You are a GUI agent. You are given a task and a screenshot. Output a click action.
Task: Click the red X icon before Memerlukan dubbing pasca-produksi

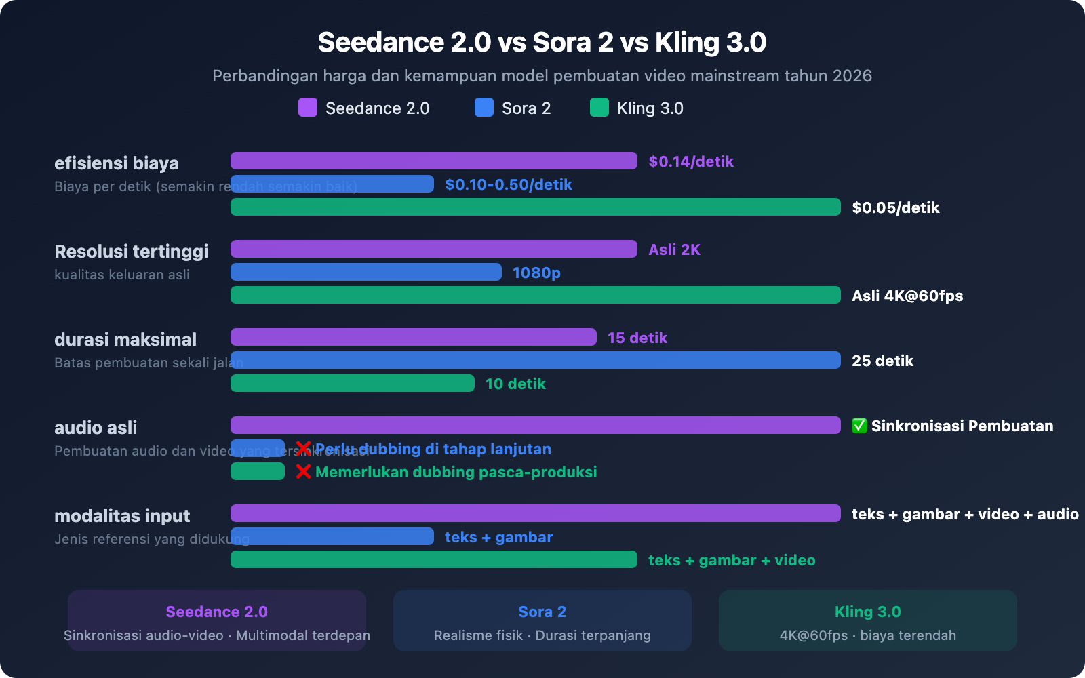click(x=303, y=472)
